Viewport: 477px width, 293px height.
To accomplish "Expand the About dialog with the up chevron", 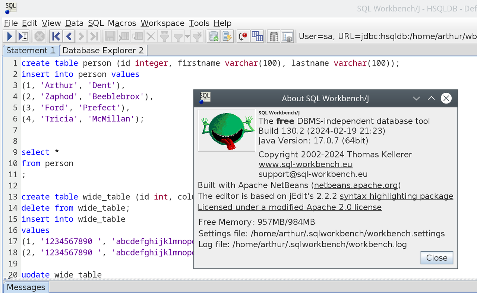I will click(431, 98).
